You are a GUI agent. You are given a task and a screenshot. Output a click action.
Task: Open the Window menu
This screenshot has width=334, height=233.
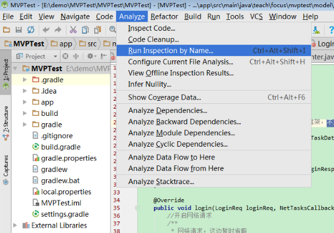[283, 17]
